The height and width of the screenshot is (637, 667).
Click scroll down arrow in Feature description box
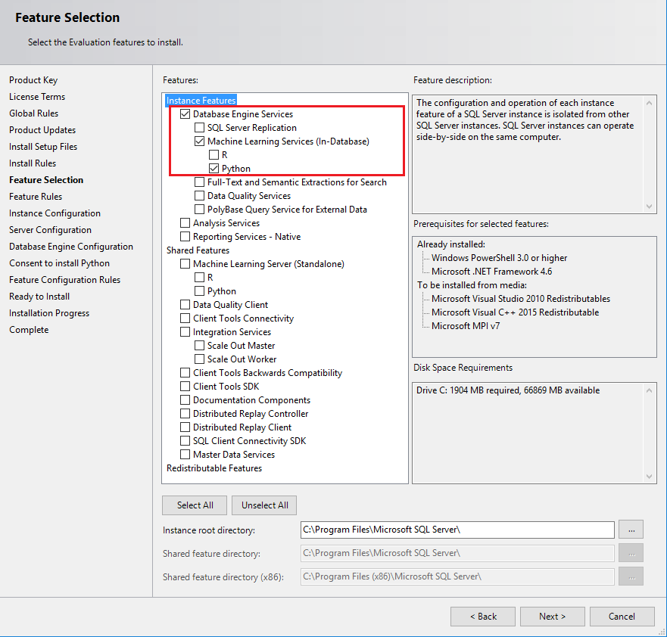[649, 207]
